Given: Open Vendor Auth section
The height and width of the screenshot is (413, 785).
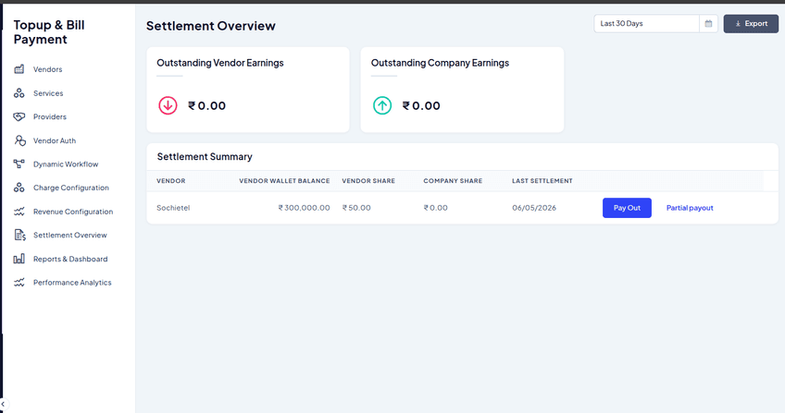Looking at the screenshot, I should tap(55, 140).
